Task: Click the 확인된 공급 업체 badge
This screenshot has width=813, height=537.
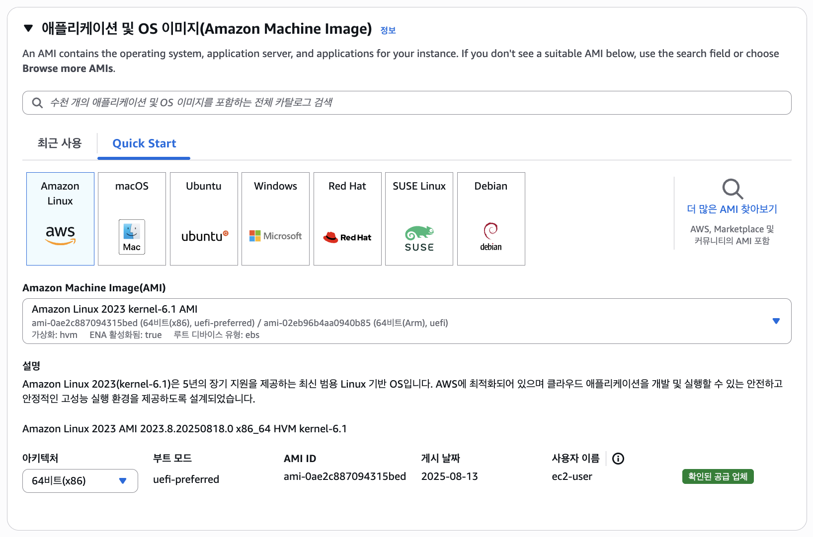Action: point(718,476)
